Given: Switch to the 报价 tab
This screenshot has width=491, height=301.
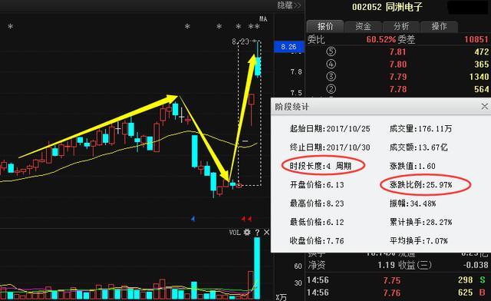Looking at the screenshot, I should pyautogui.click(x=325, y=26).
